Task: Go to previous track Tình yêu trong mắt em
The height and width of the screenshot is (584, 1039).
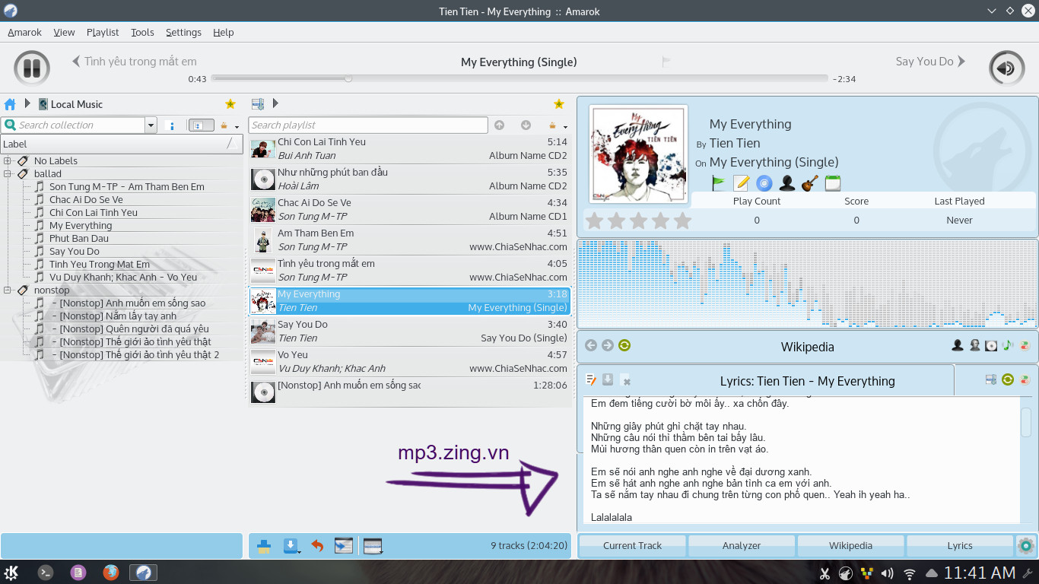Action: click(x=135, y=62)
